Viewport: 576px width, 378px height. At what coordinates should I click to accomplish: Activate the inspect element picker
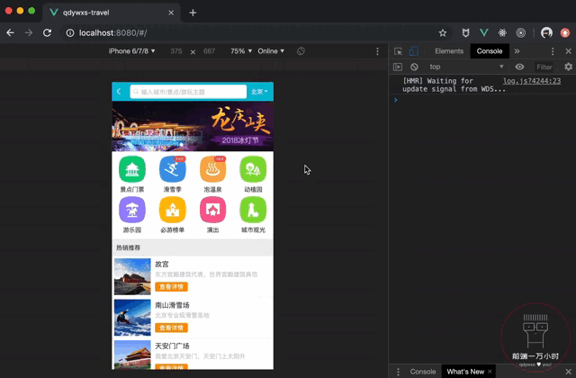point(398,51)
